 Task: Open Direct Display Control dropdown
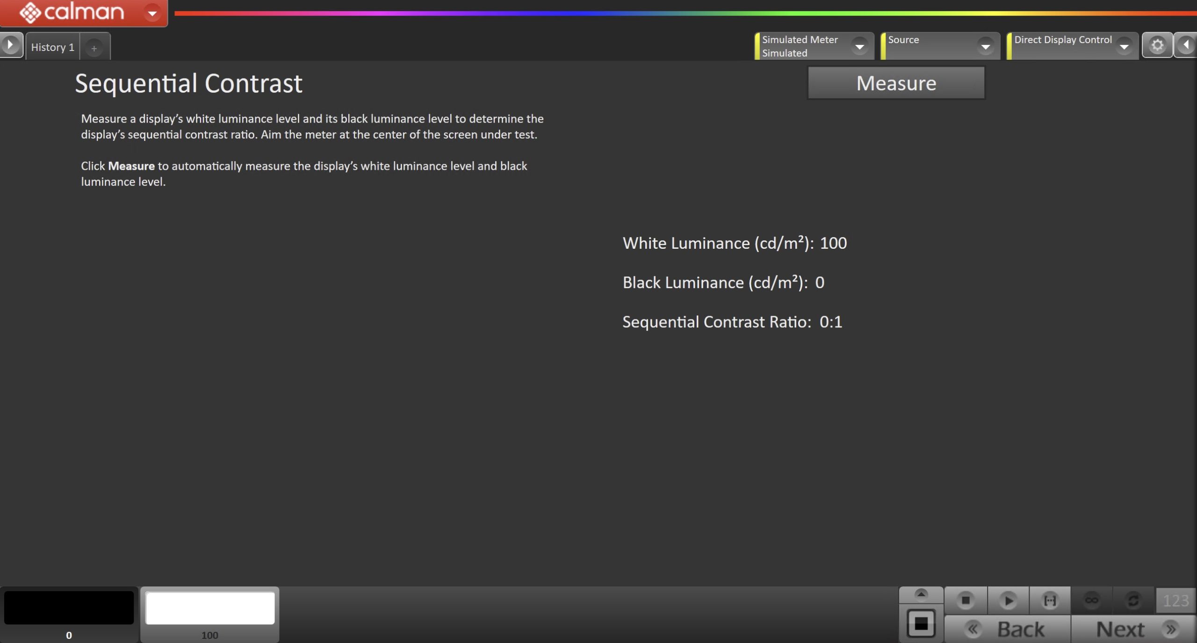pyautogui.click(x=1124, y=46)
